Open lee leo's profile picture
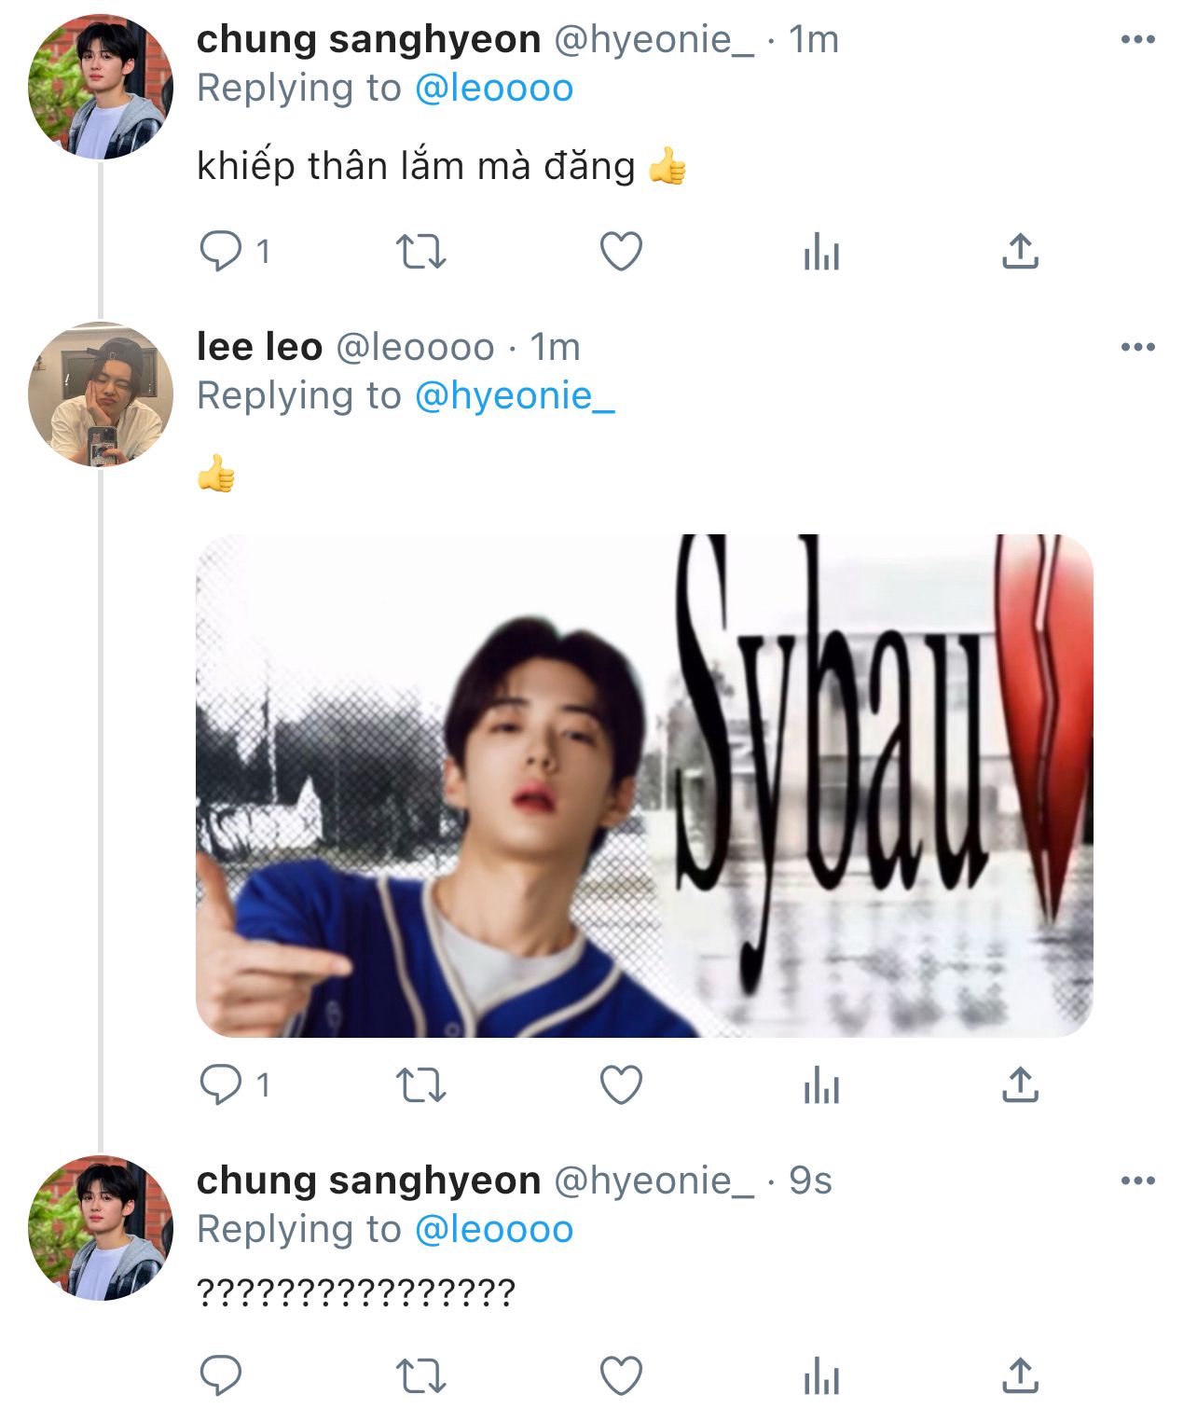 [101, 394]
